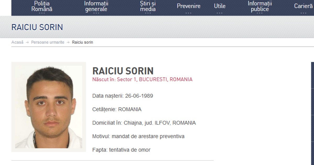Open the Știri și media menu
The image size is (314, 165).
coord(148,6)
